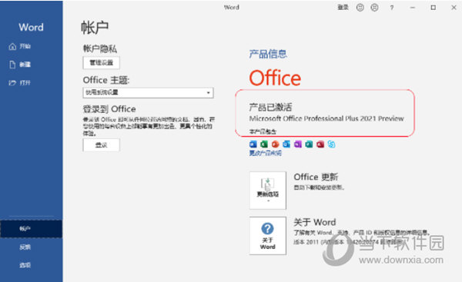This screenshot has height=282, width=462.
Task: Click the Change Product Key (更改产品密钥) link
Action: tap(265, 153)
